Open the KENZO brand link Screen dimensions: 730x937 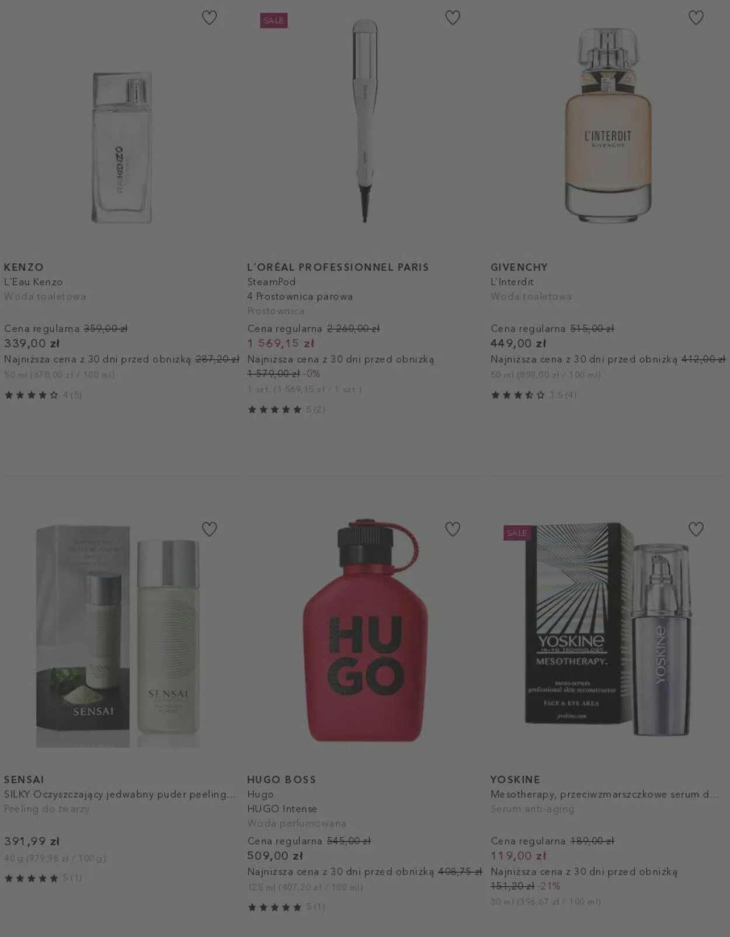click(x=24, y=267)
